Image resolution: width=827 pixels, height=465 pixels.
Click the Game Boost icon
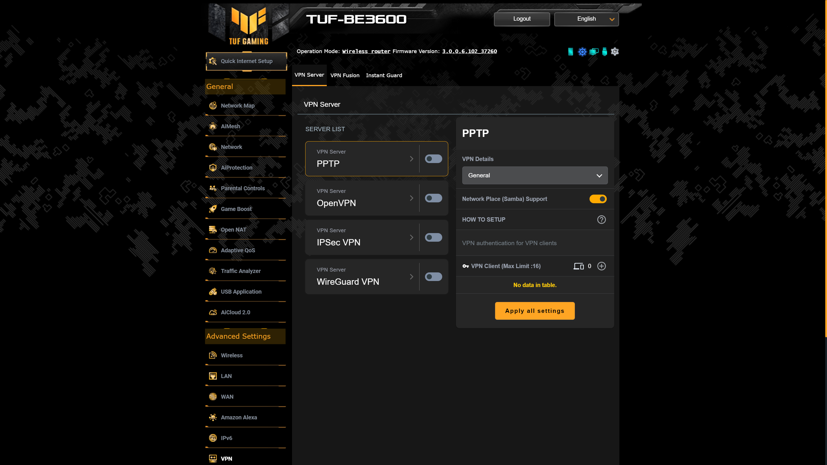pos(213,208)
